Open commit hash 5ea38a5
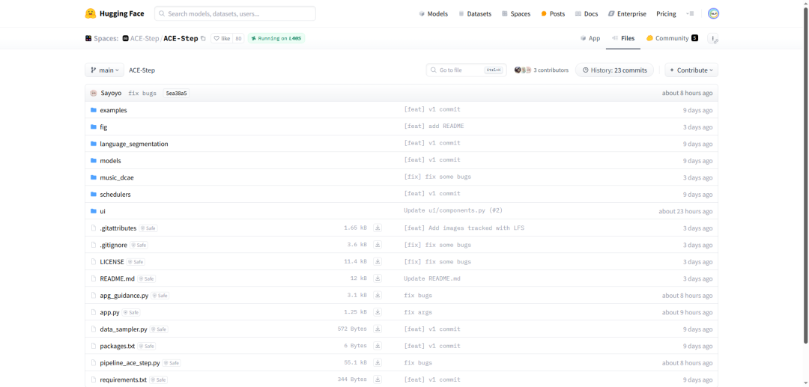This screenshot has width=809, height=387. point(177,94)
